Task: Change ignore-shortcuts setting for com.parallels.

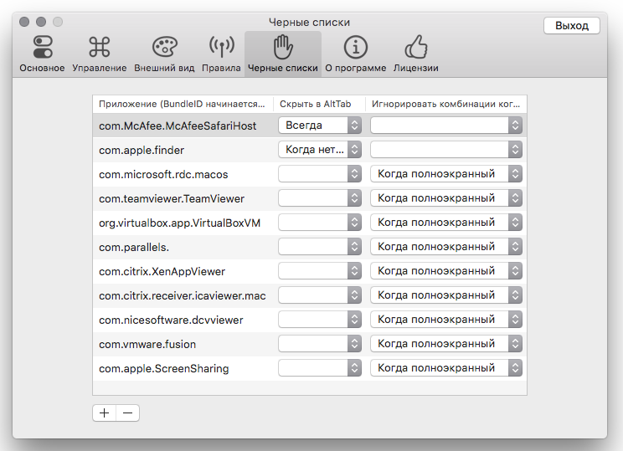Action: click(446, 247)
